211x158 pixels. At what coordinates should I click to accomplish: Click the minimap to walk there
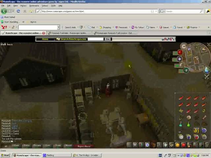click(x=197, y=58)
